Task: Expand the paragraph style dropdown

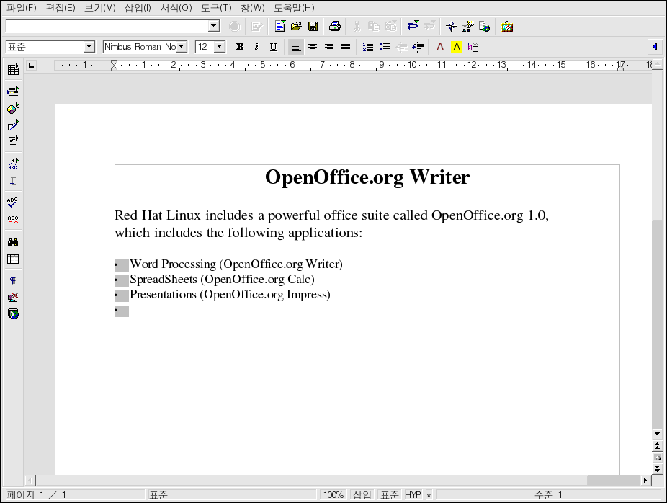Action: point(89,47)
